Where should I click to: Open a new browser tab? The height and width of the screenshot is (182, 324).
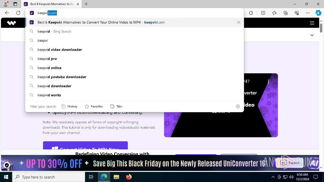86,4
